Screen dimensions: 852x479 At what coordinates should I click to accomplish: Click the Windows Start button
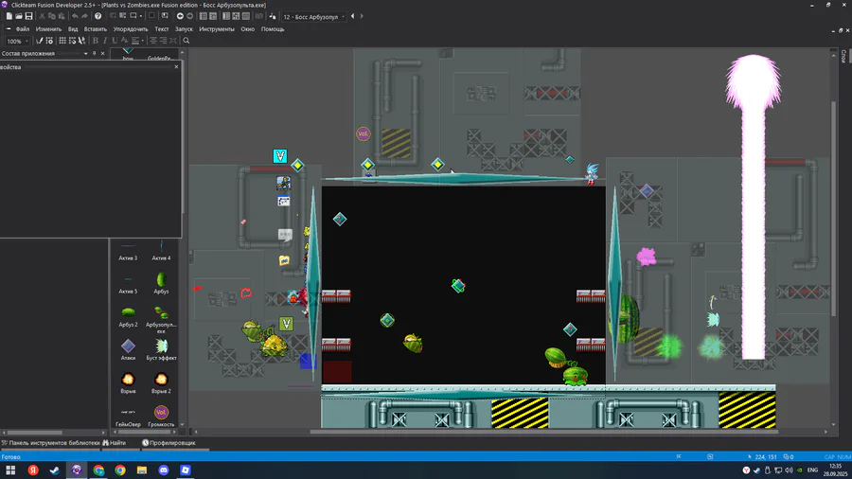10,470
